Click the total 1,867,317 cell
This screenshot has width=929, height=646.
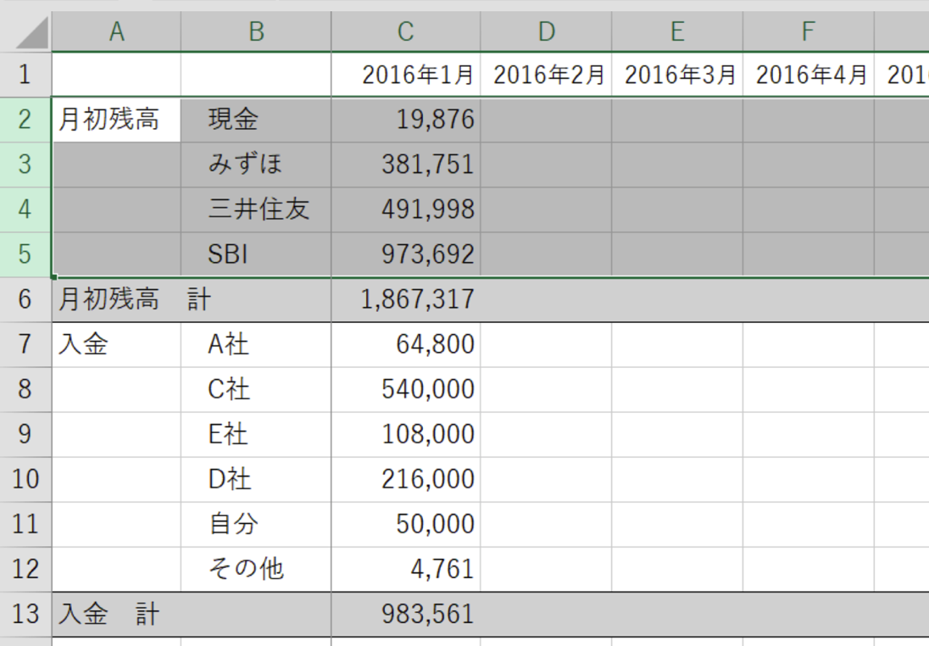click(x=406, y=299)
